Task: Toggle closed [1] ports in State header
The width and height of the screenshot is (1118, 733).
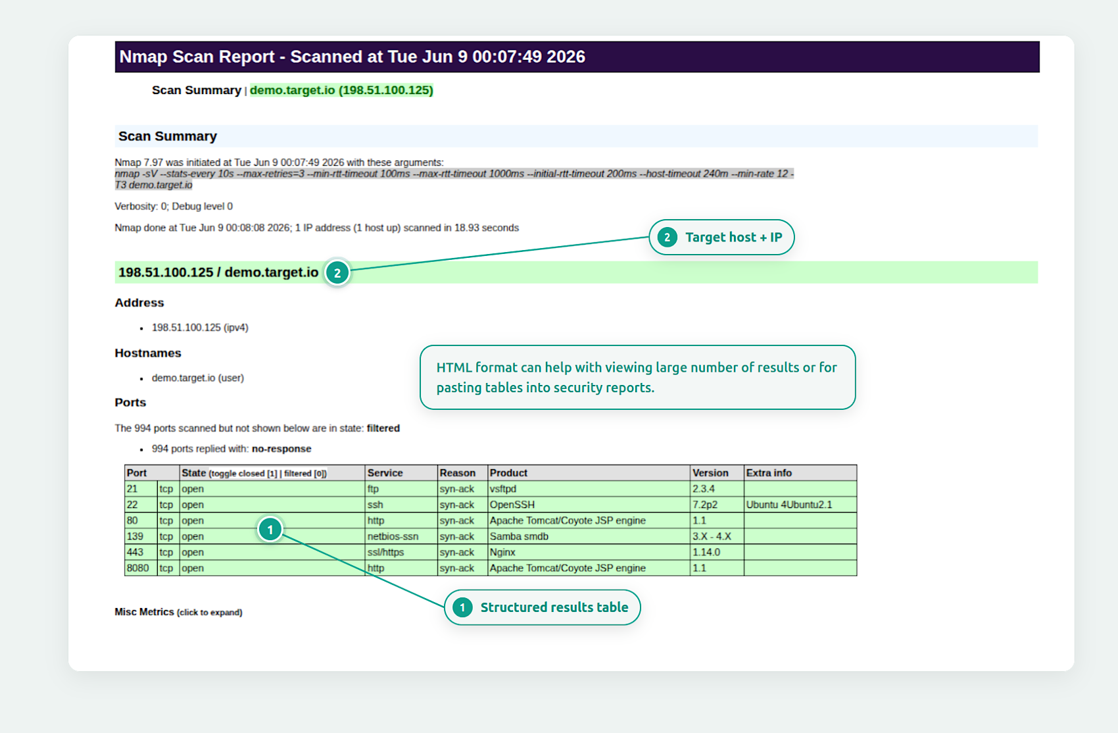Action: [x=244, y=474]
